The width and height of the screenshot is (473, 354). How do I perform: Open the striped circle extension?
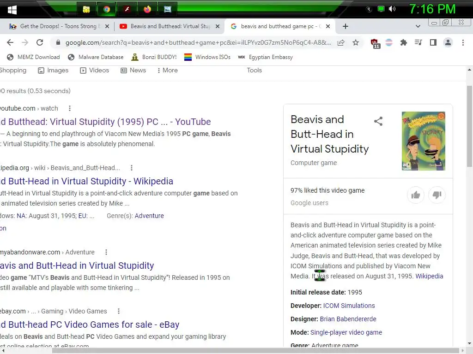coord(389,42)
